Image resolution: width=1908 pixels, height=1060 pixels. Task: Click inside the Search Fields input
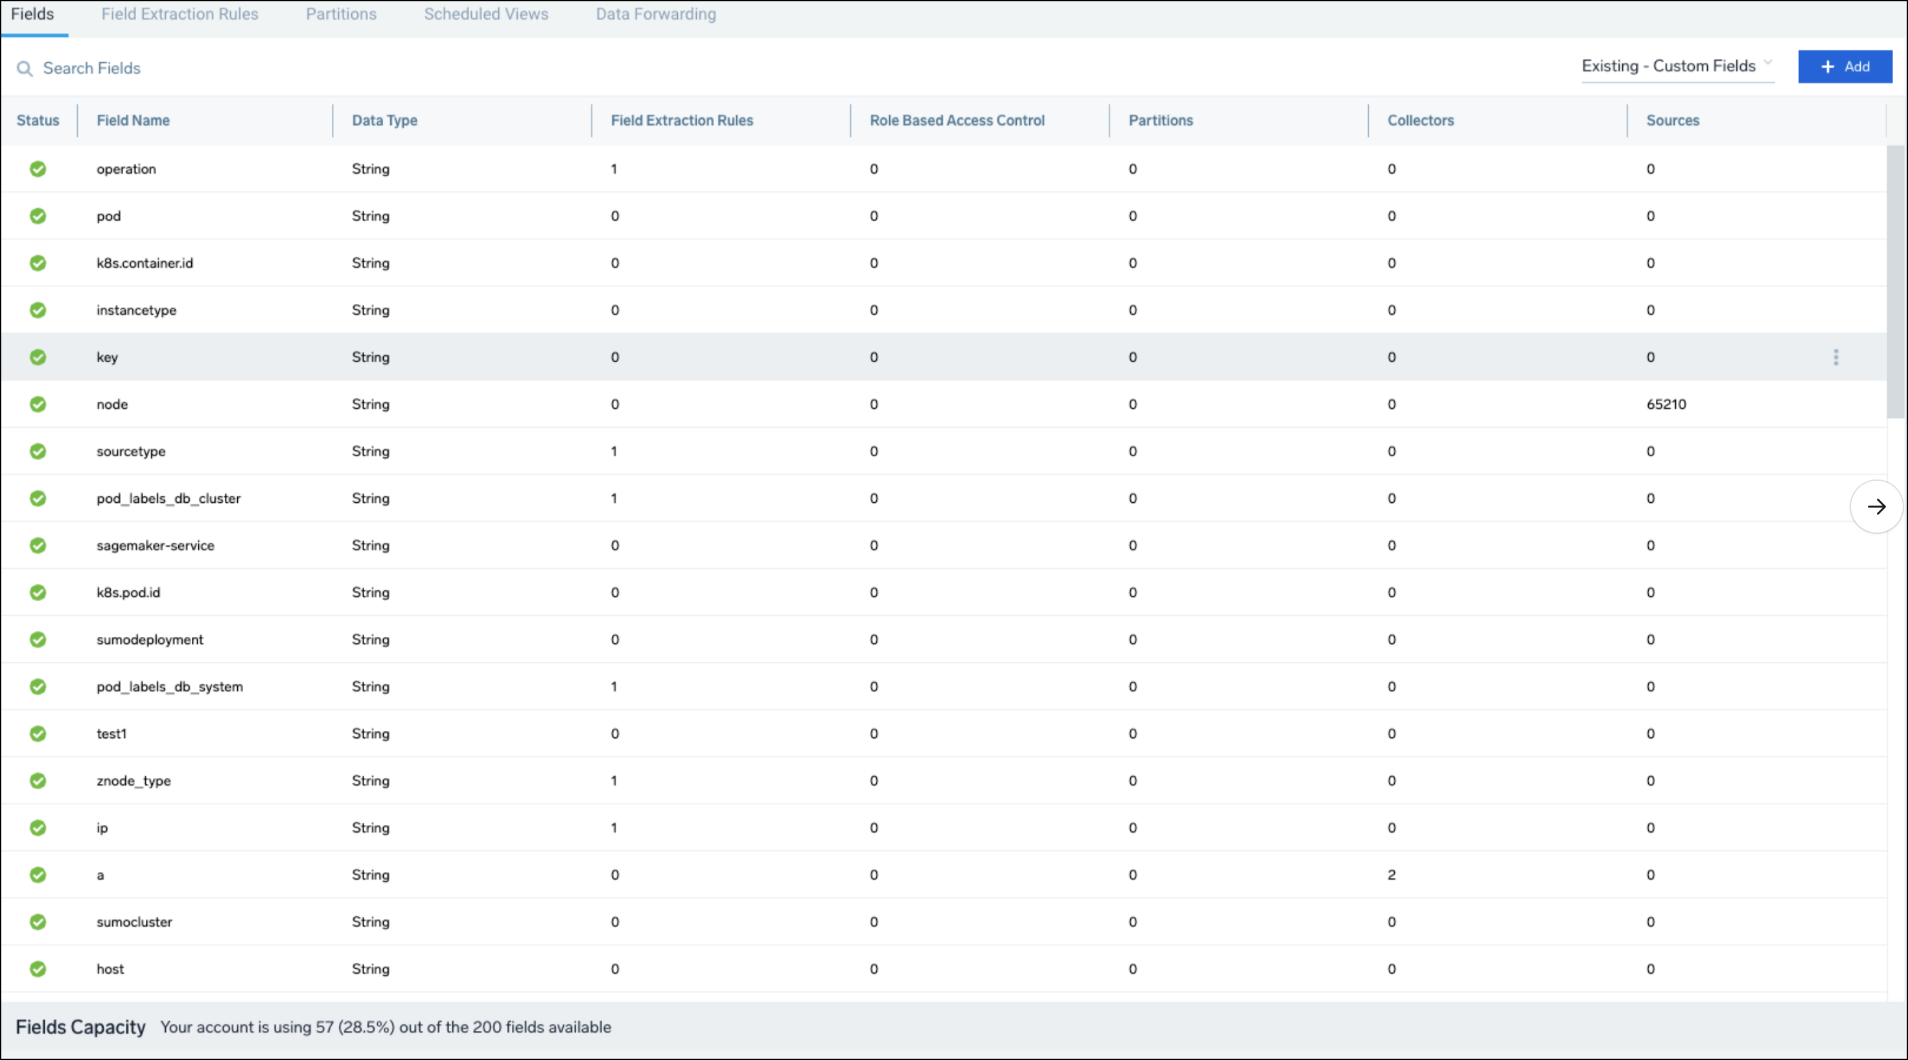click(92, 68)
